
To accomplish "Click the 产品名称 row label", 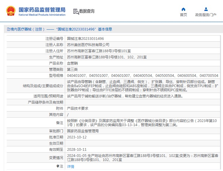I will (56, 63).
